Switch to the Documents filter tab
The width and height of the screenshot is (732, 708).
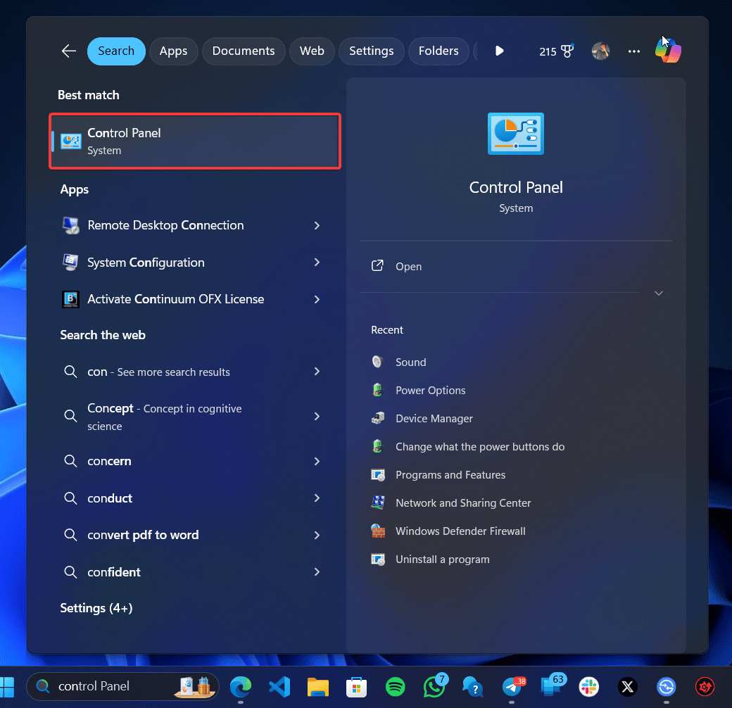(x=244, y=51)
